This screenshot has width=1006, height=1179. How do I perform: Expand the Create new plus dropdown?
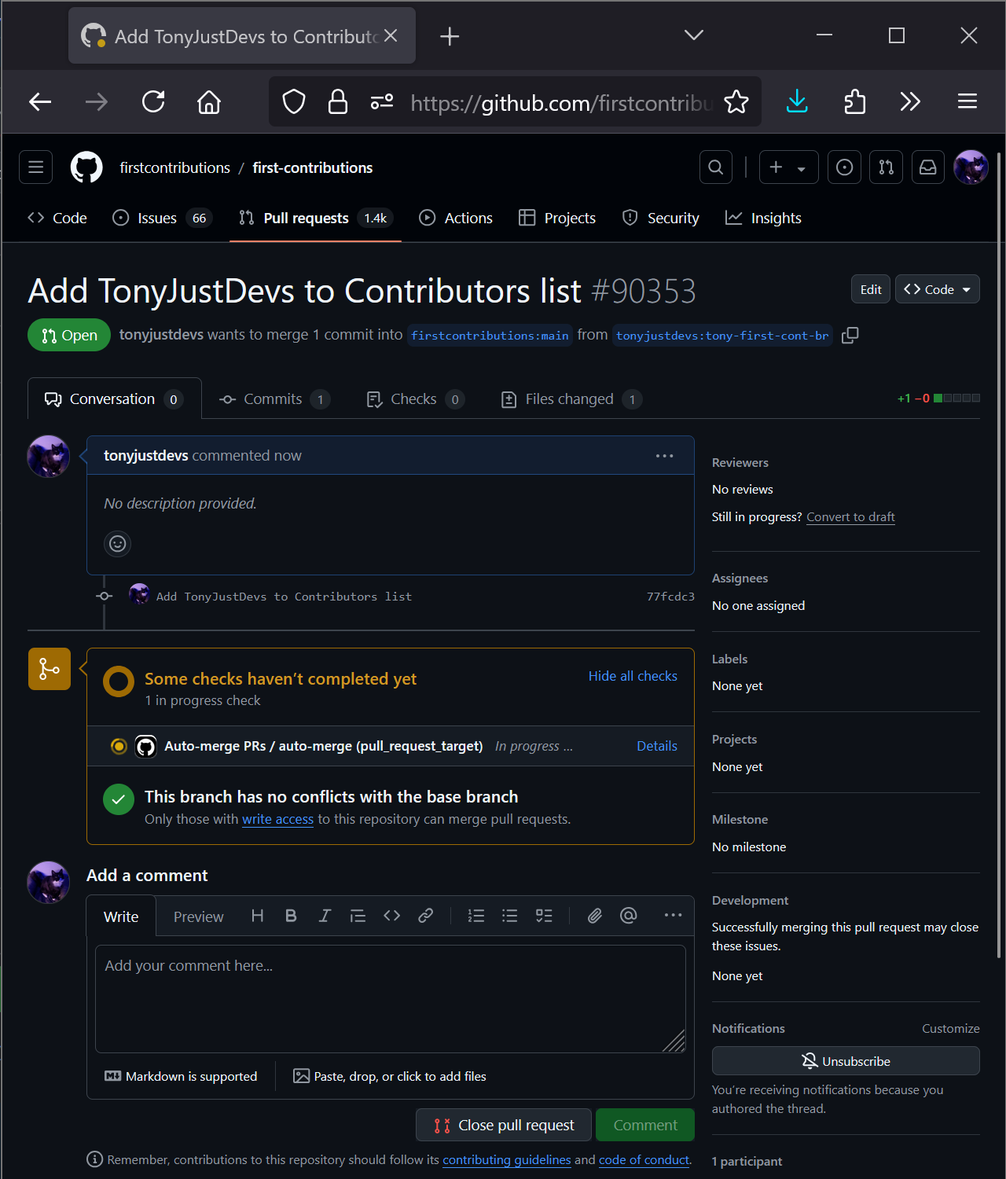point(788,167)
